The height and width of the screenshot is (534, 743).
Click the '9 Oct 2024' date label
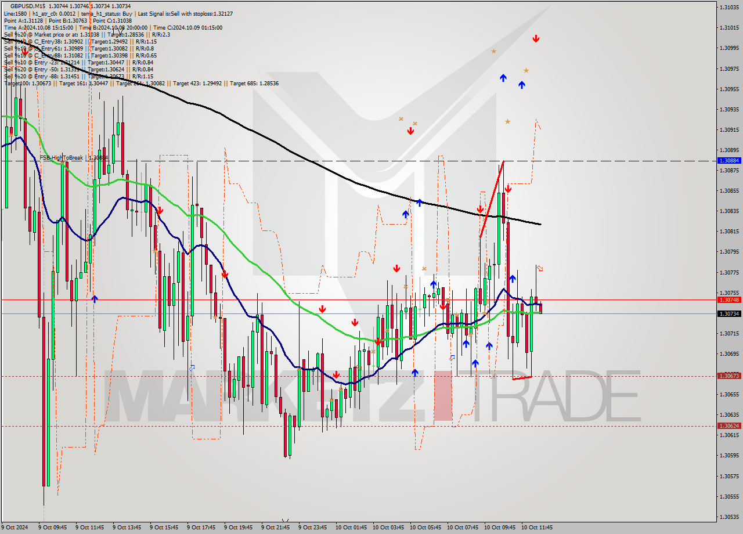(15, 528)
